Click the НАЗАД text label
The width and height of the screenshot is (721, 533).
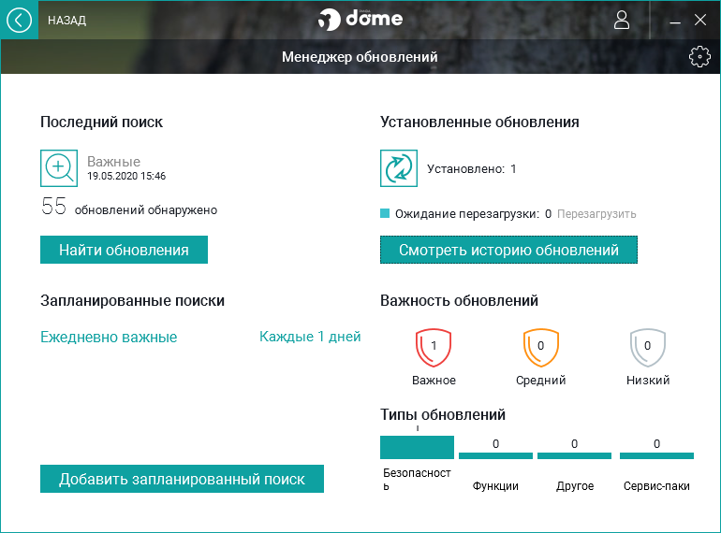[66, 21]
